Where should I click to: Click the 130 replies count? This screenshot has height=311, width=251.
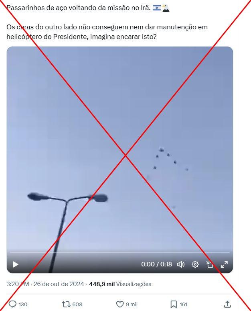coord(23,304)
